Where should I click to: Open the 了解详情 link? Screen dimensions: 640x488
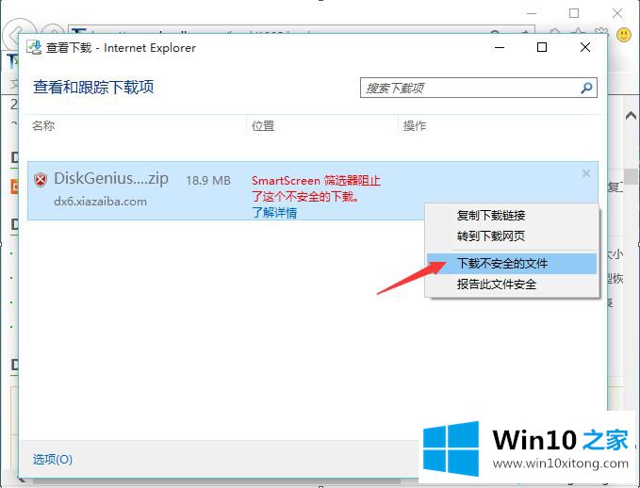274,213
